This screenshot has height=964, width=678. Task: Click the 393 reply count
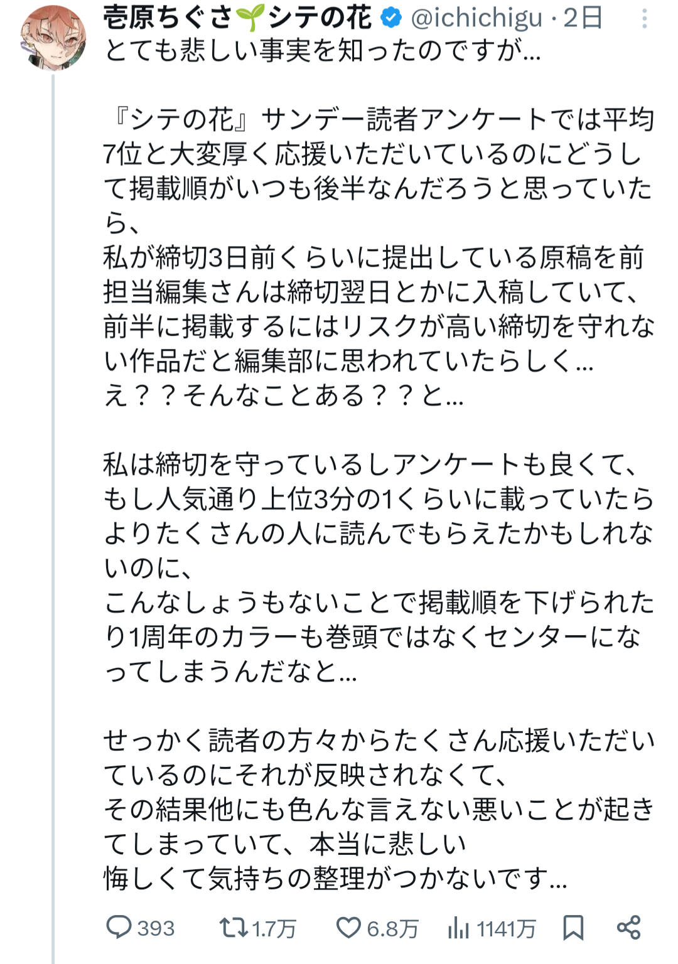coord(156,928)
